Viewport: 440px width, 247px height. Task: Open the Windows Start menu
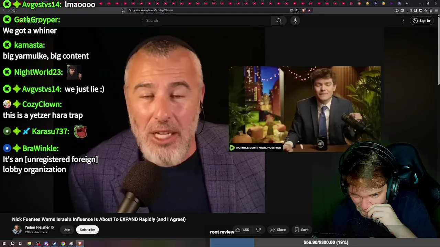click(4, 244)
